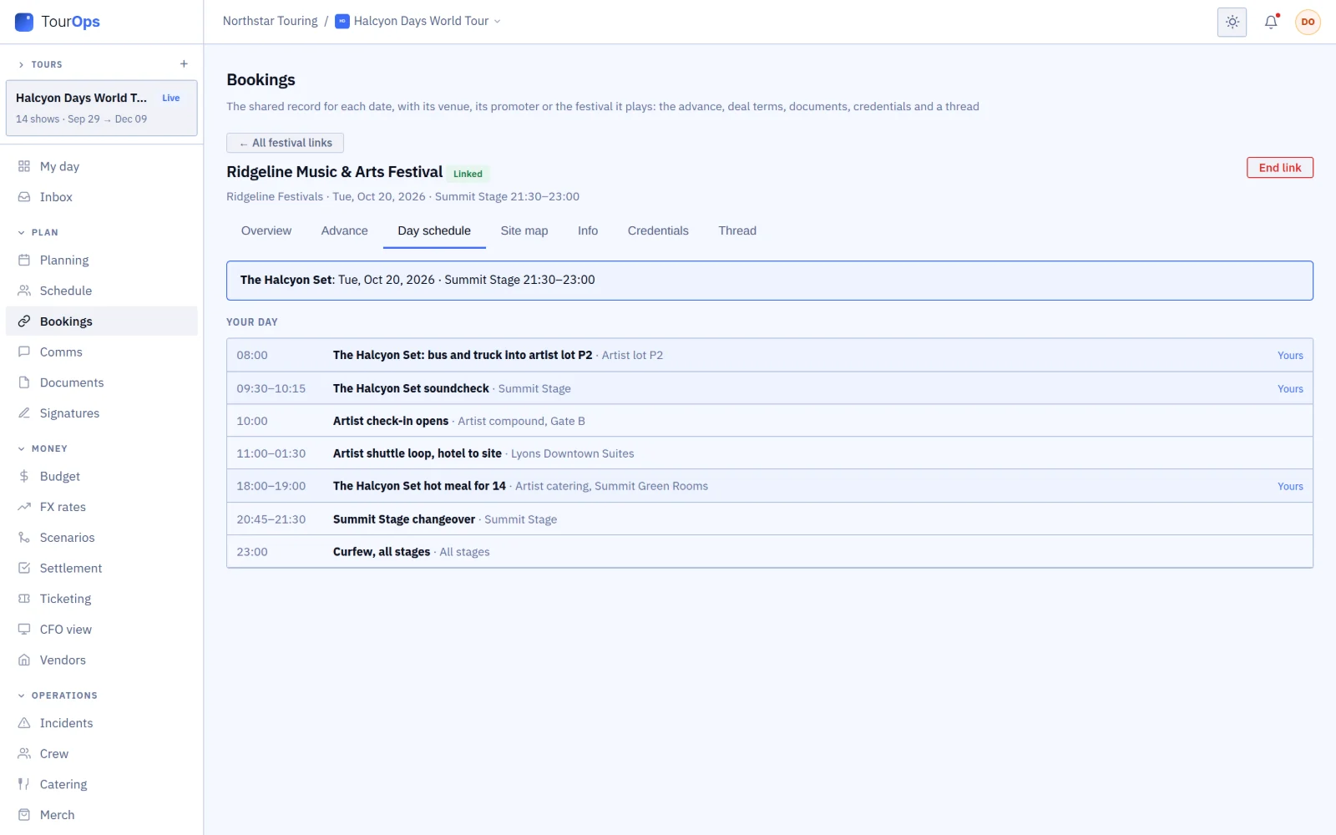Toggle light/dark theme sun icon

pos(1232,23)
